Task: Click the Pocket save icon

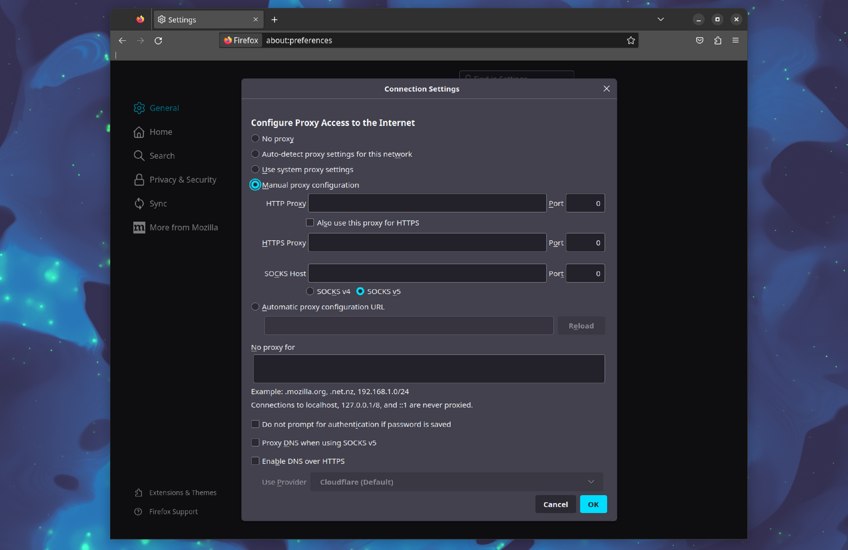Action: [x=699, y=41]
